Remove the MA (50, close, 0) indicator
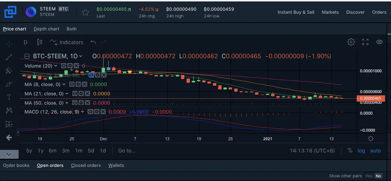This screenshot has width=391, height=181. [87, 103]
